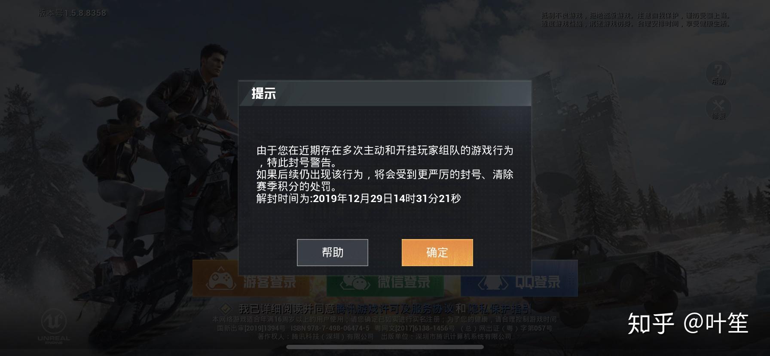This screenshot has width=770, height=356.
Task: Click the QQ penguin icon
Action: click(x=493, y=282)
